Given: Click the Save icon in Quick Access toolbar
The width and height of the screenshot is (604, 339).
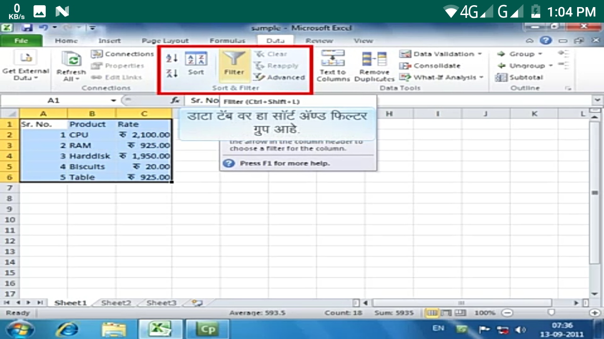Looking at the screenshot, I should click(26, 28).
